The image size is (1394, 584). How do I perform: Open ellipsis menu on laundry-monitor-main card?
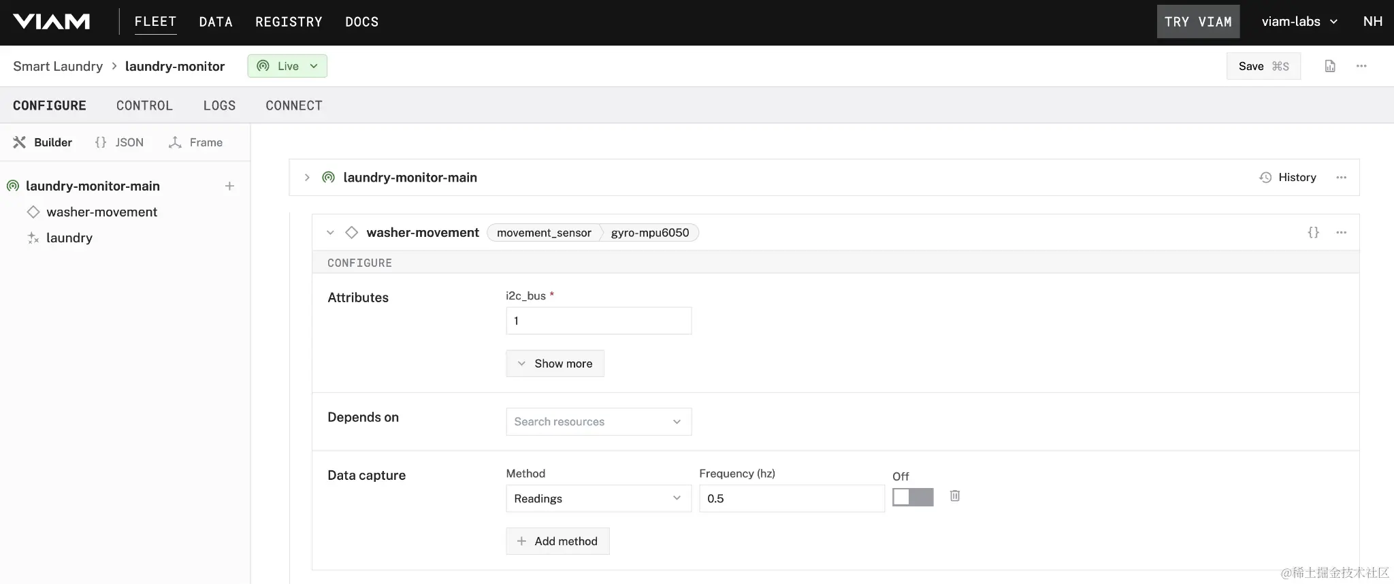tap(1341, 178)
